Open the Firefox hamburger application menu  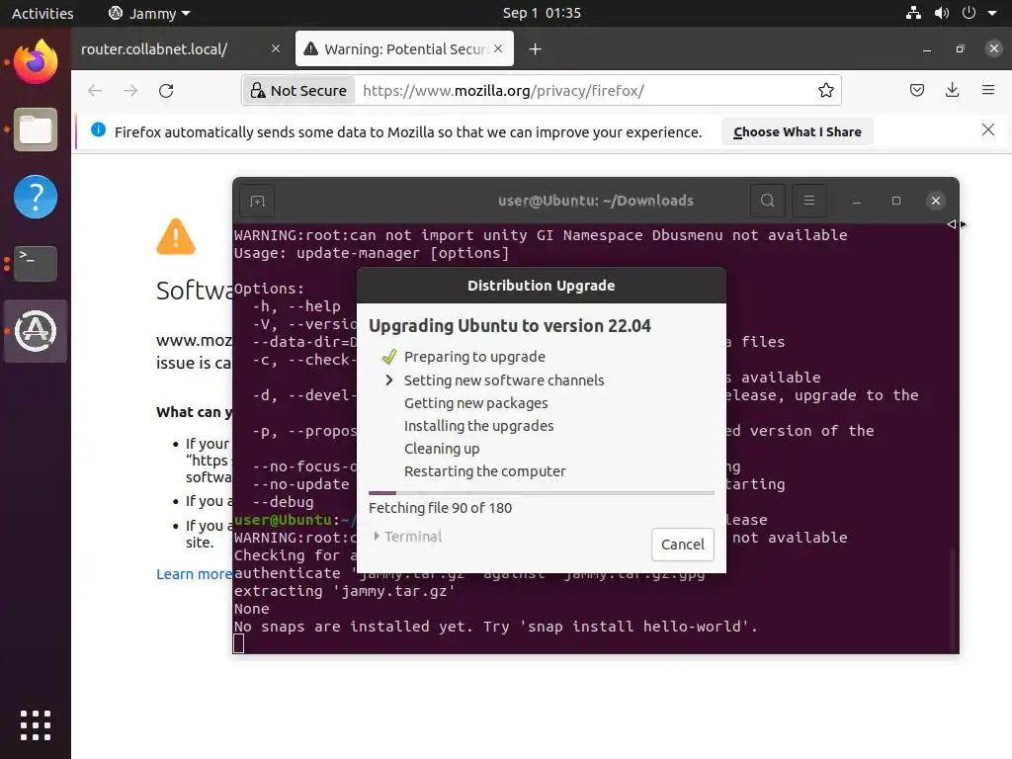[x=987, y=90]
